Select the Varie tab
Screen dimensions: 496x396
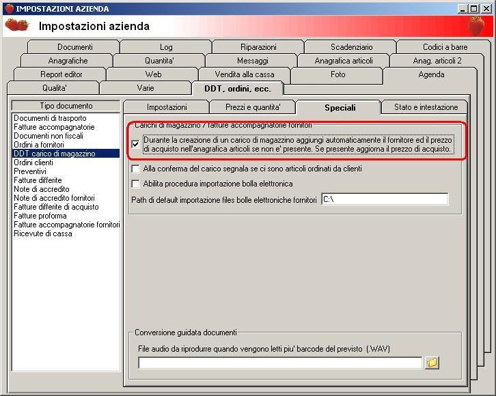pos(146,88)
